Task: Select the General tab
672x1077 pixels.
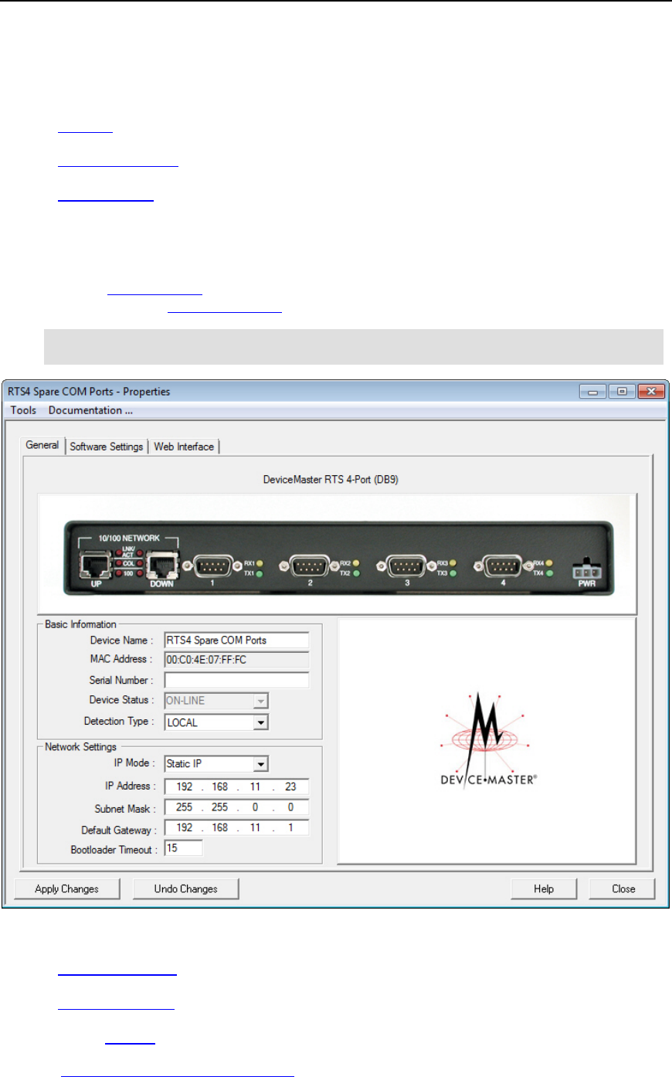Action: 42,445
